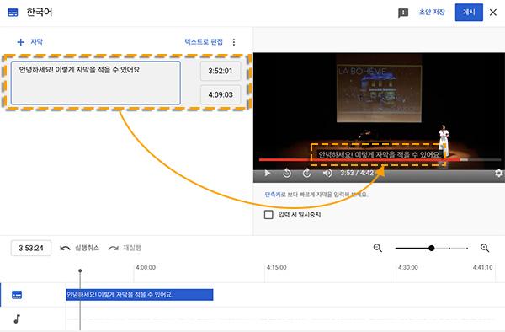Skip forward with forward icon
505x332 pixels.
click(x=306, y=173)
